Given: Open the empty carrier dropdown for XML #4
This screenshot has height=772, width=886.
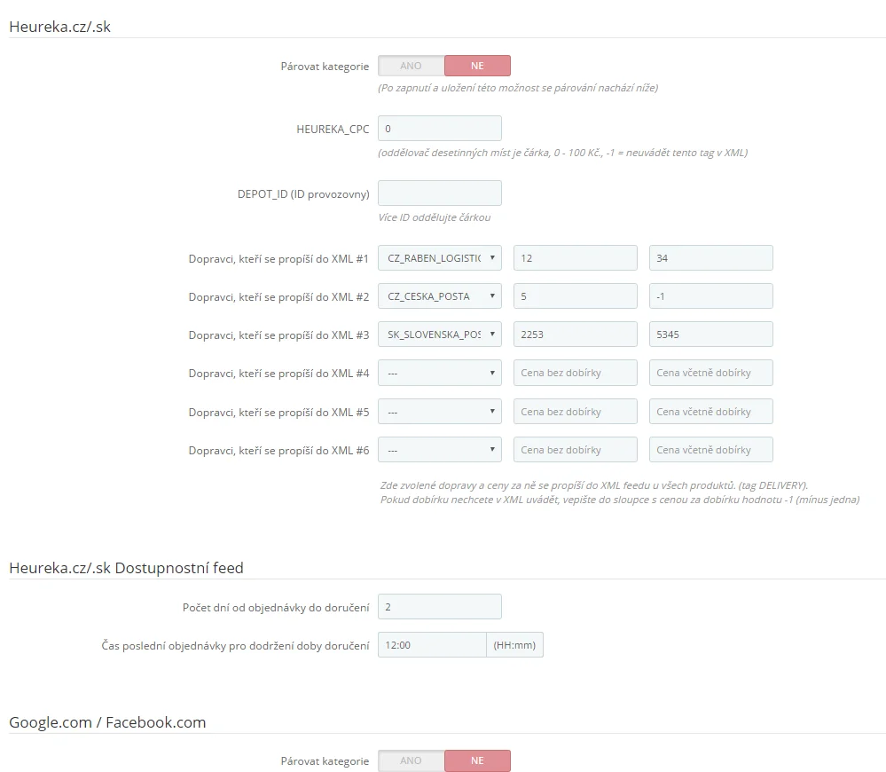Looking at the screenshot, I should click(439, 373).
